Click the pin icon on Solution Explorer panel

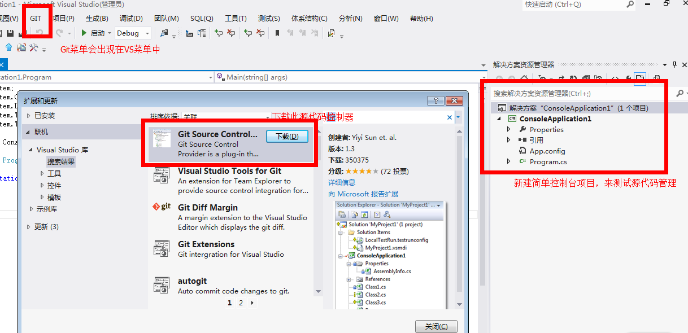[x=673, y=64]
